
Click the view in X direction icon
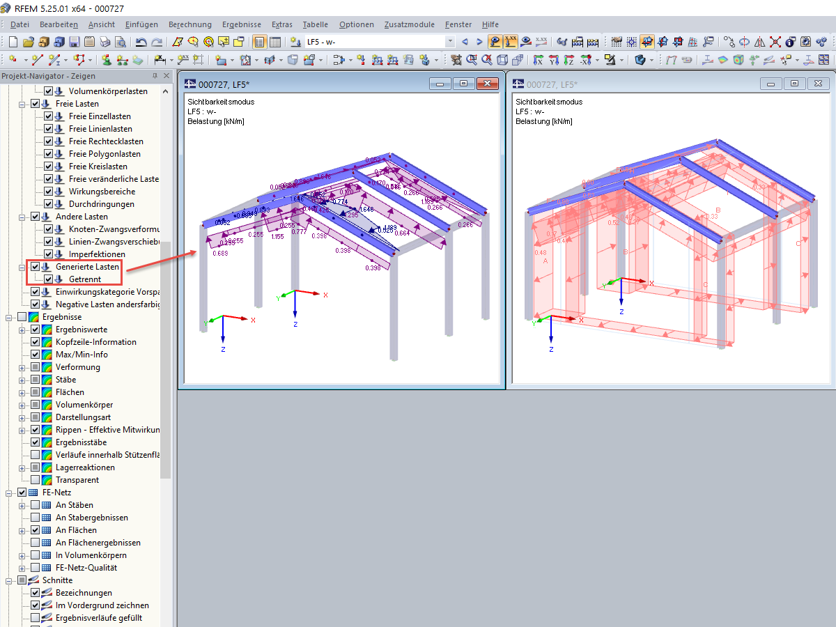coord(538,60)
